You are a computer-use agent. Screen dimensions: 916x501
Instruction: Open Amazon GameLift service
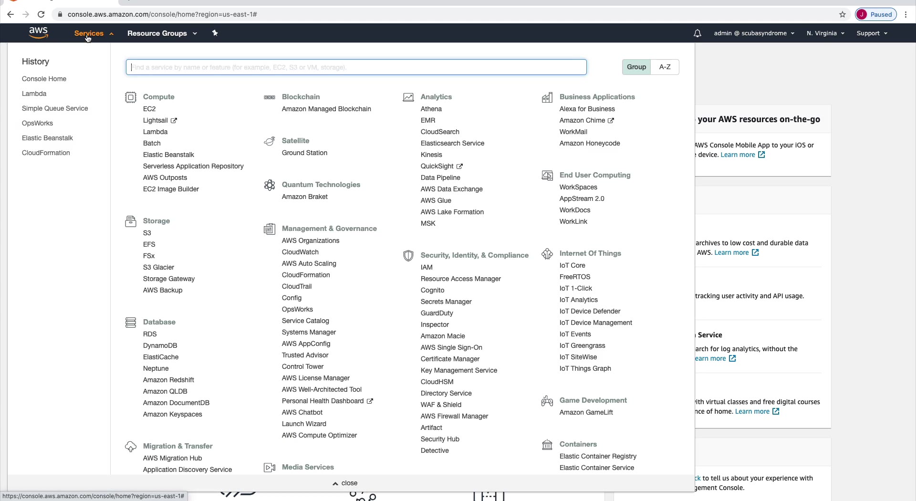586,412
